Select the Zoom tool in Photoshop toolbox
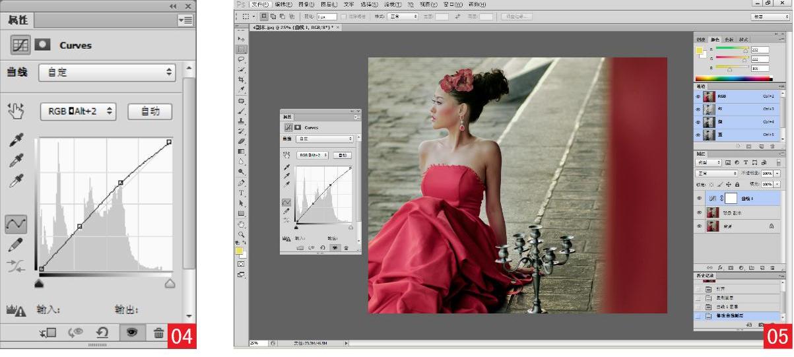This screenshot has height=357, width=794. pyautogui.click(x=242, y=234)
